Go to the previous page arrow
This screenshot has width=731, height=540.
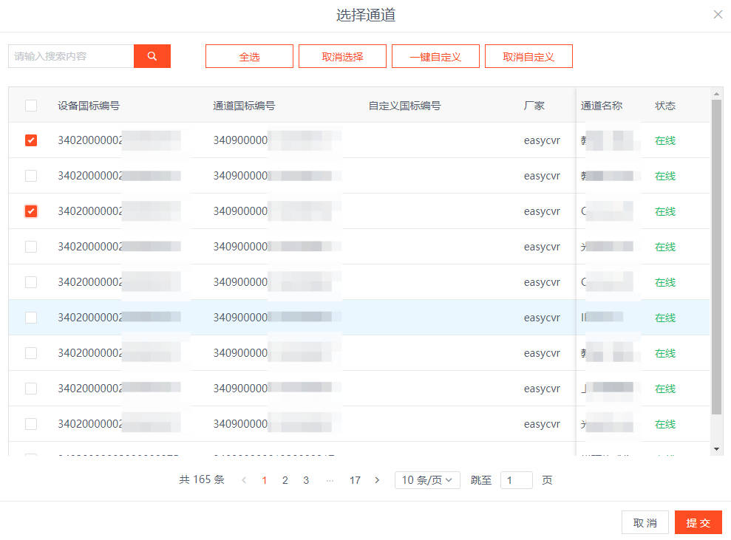[244, 480]
